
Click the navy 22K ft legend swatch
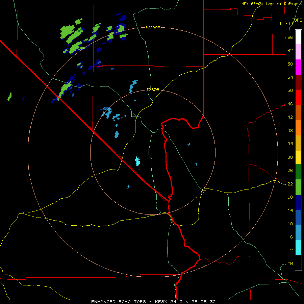(298, 202)
